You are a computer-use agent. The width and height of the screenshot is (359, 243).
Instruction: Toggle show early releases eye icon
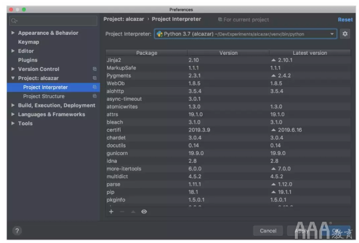pyautogui.click(x=144, y=212)
